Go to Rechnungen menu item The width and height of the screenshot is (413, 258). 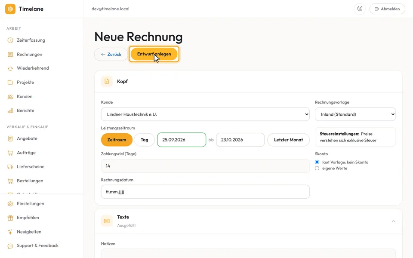pyautogui.click(x=30, y=55)
